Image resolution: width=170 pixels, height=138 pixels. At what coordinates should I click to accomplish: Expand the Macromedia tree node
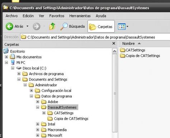pos(38,129)
